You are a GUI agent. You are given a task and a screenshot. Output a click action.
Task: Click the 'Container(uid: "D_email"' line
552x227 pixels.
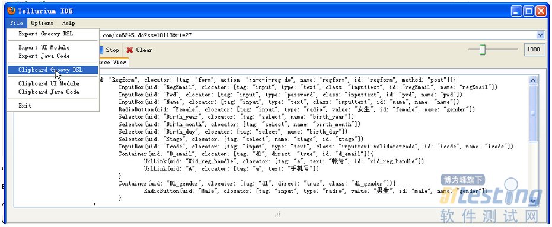pos(245,154)
